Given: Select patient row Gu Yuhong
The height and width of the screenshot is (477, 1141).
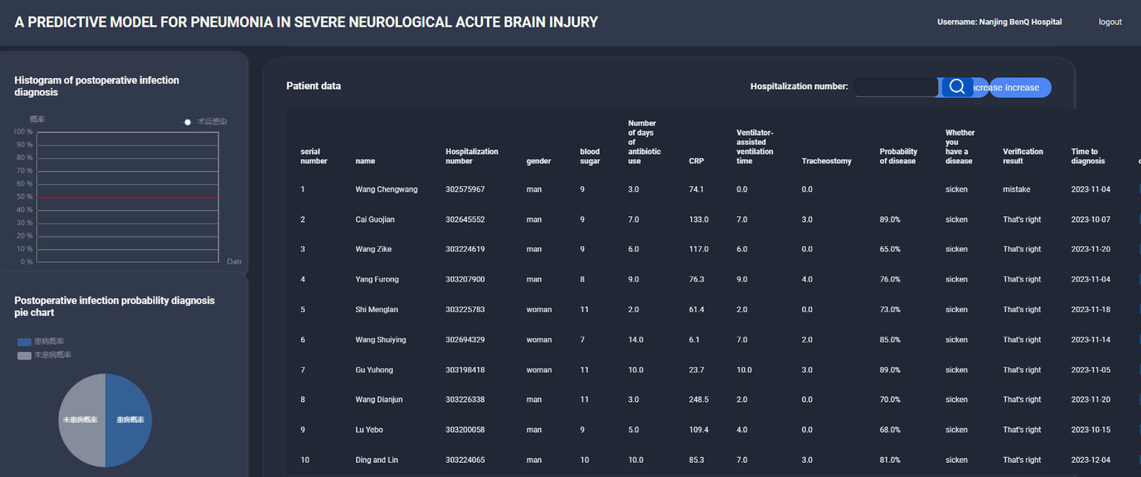Looking at the screenshot, I should tap(374, 370).
